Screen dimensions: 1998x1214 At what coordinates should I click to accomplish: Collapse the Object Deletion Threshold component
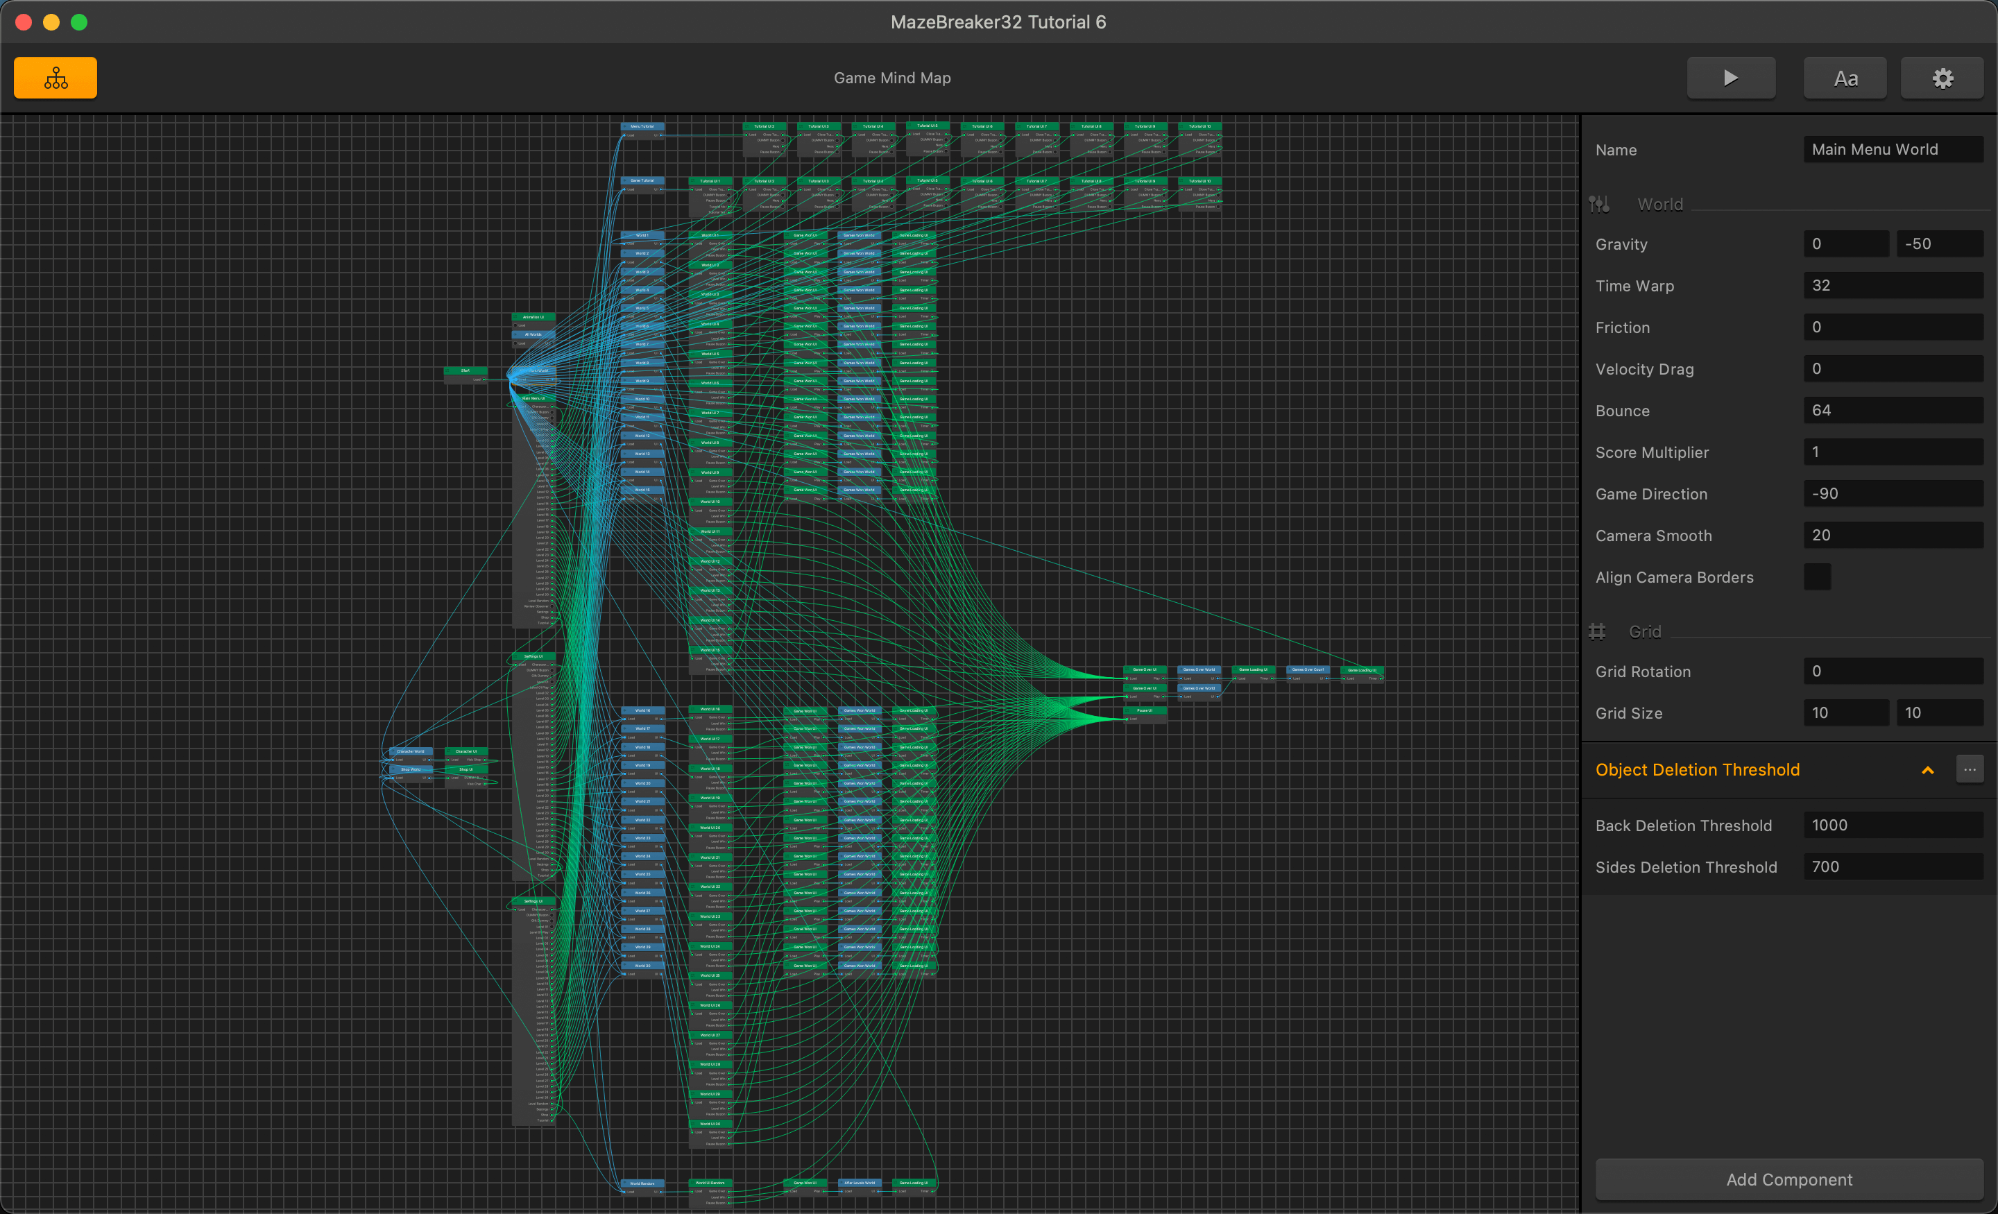pyautogui.click(x=1927, y=769)
